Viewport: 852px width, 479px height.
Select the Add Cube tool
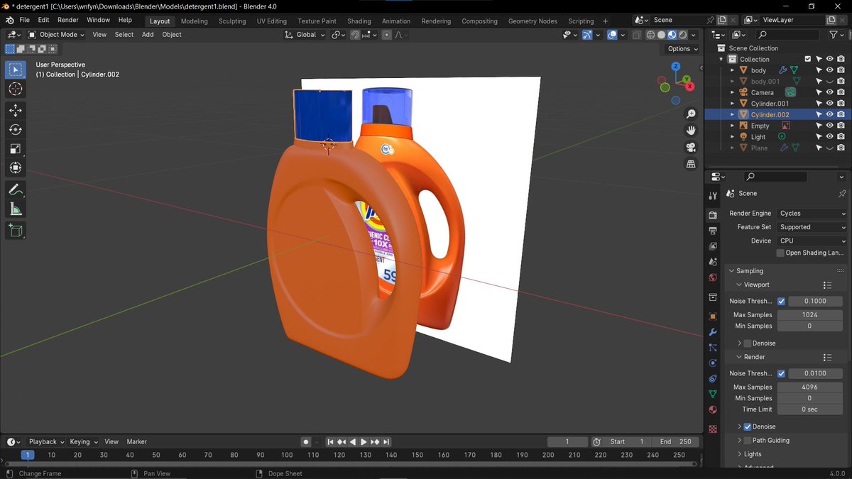(16, 230)
